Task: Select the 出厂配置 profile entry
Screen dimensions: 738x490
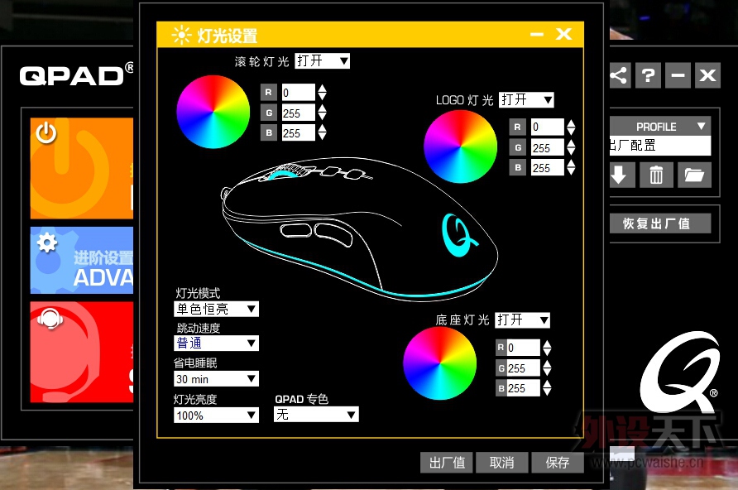Action: click(x=660, y=146)
